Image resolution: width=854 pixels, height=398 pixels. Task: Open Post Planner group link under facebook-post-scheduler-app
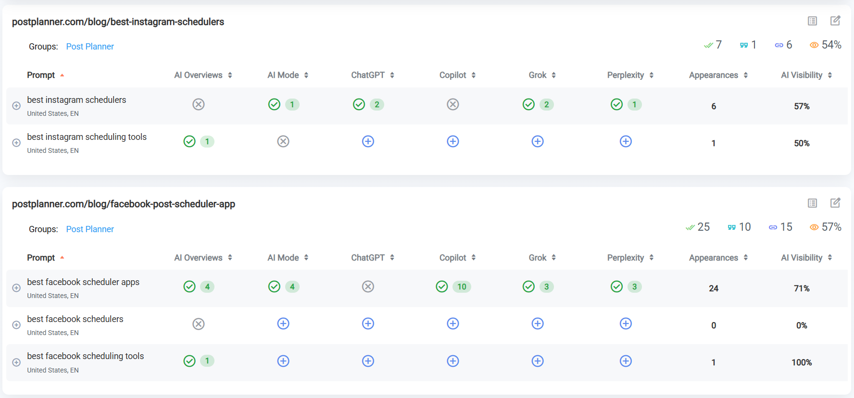90,229
